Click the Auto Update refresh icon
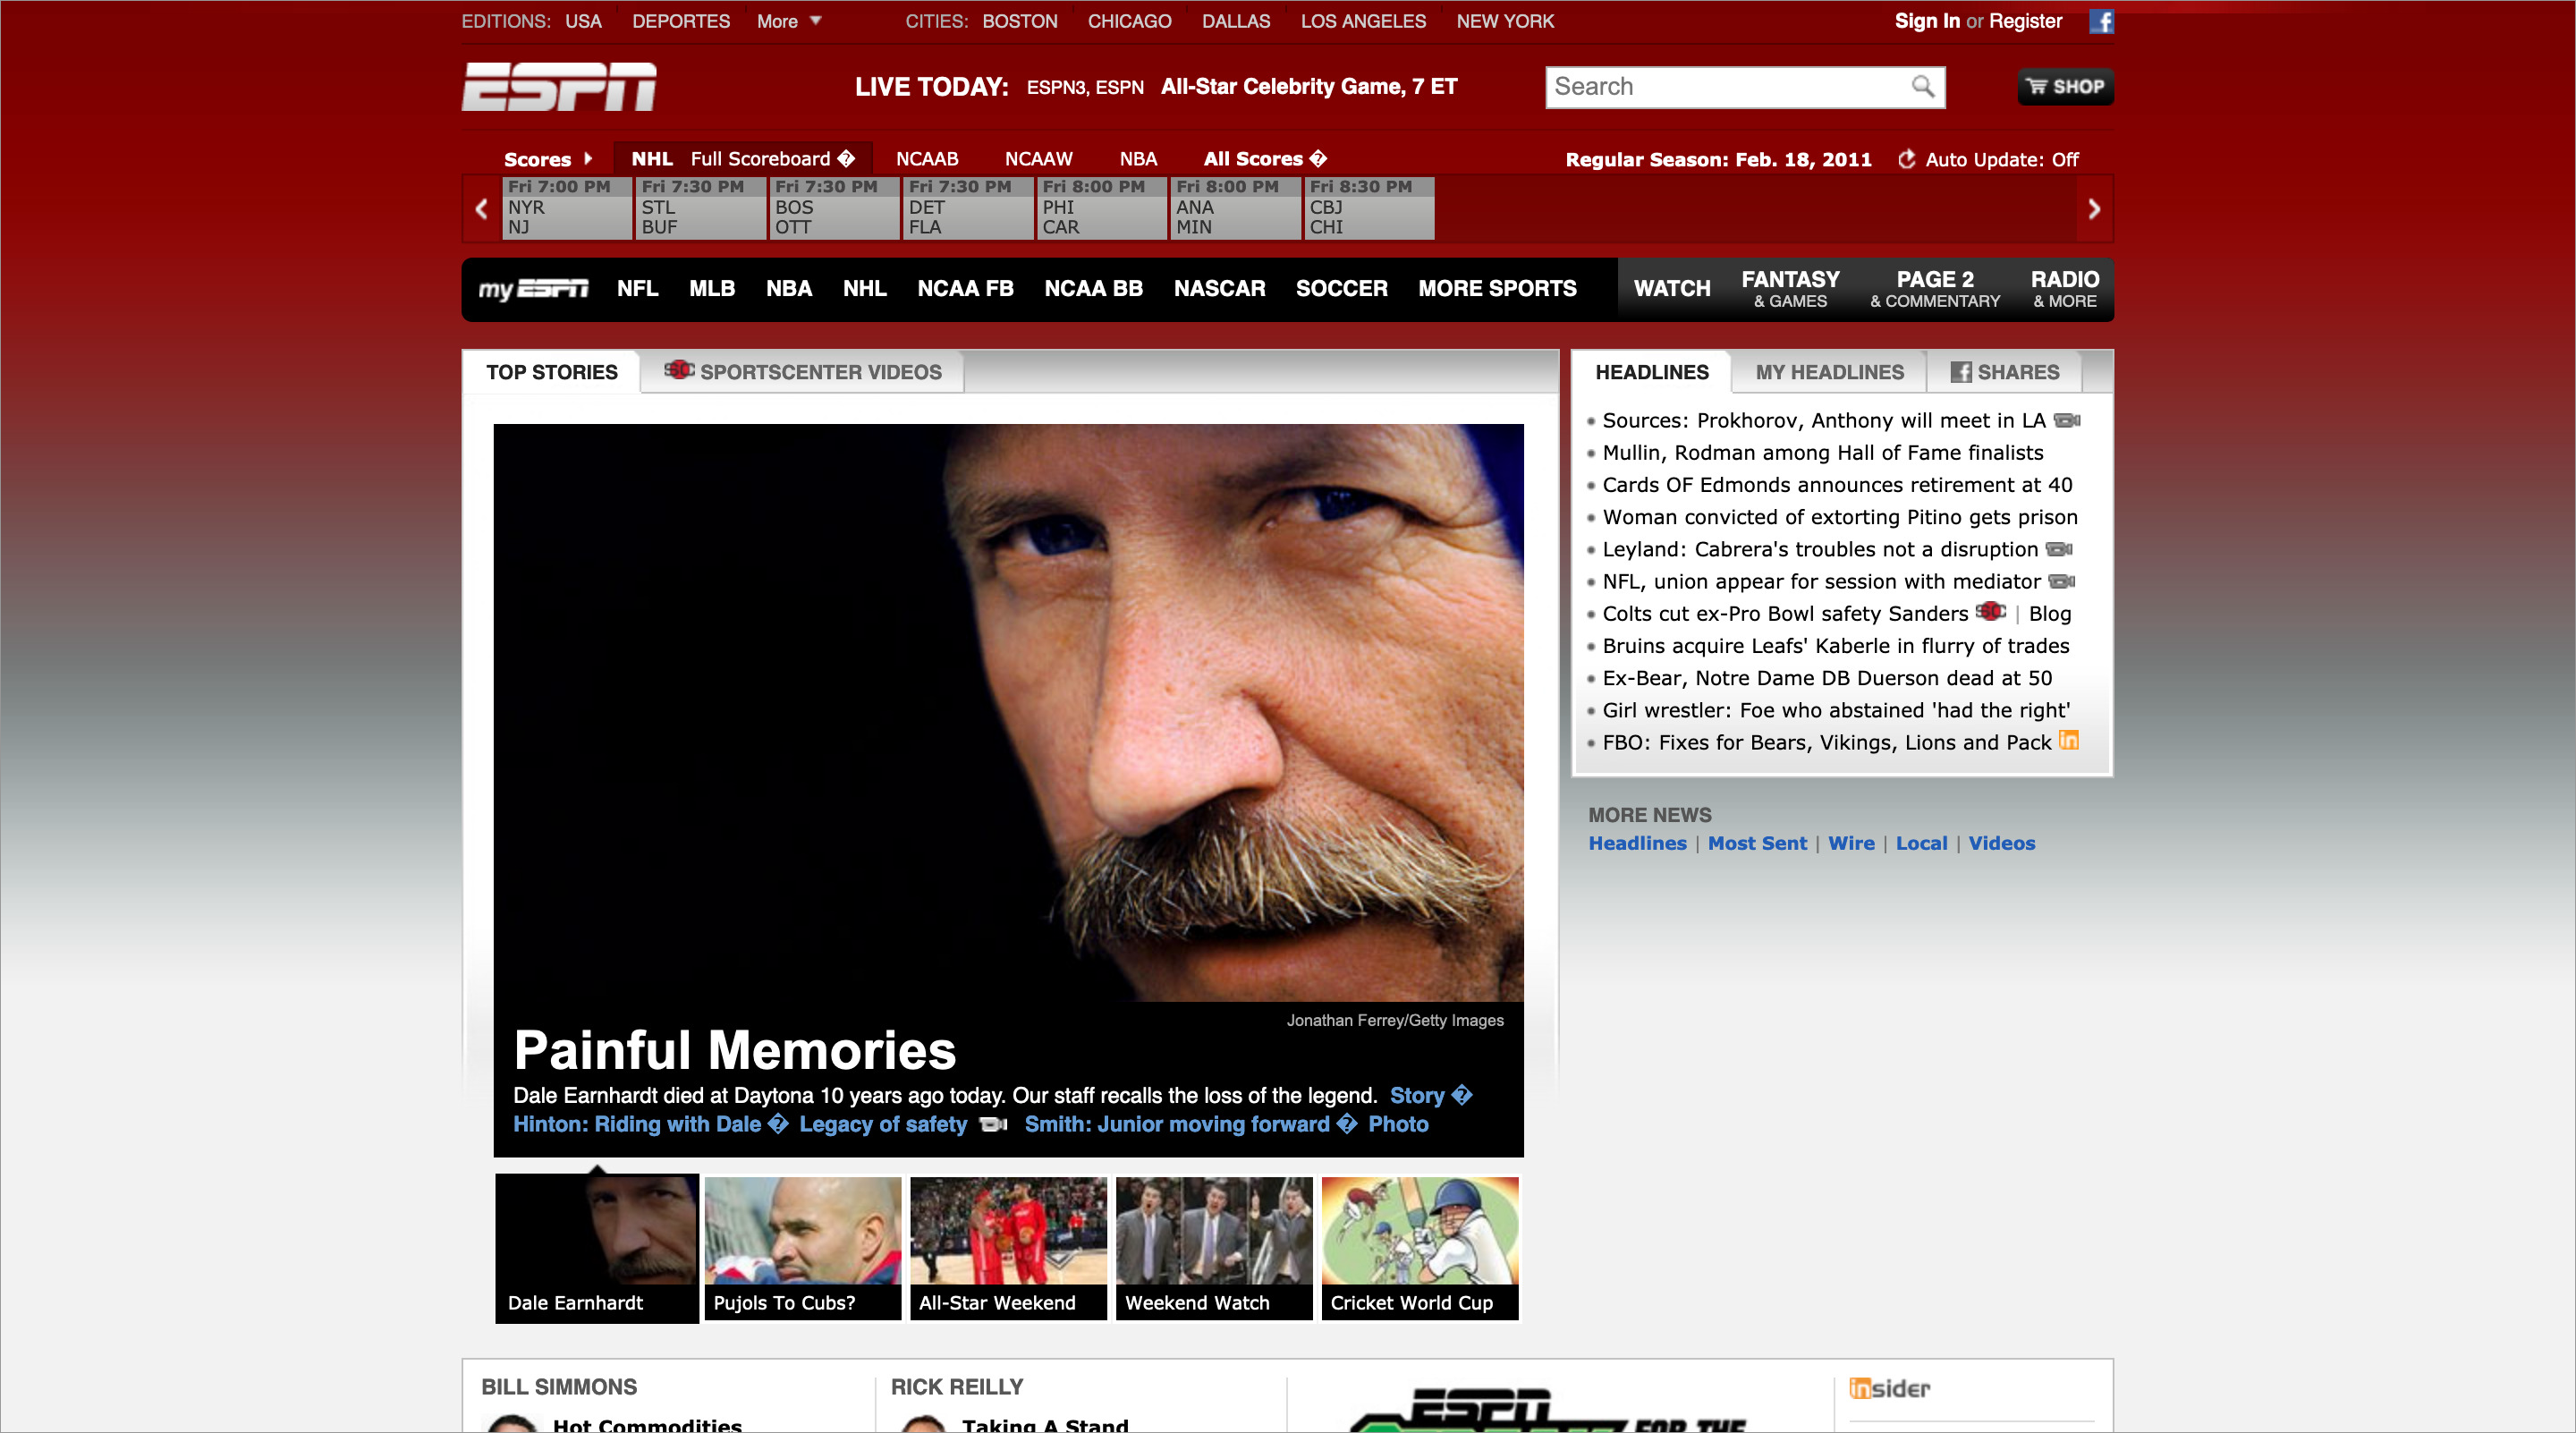 [1906, 159]
